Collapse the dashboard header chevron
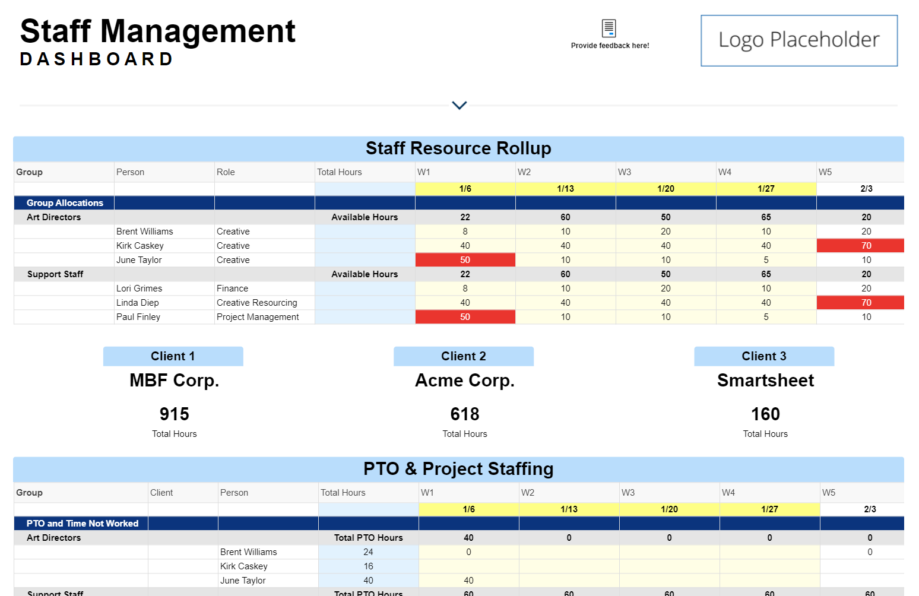Image resolution: width=919 pixels, height=596 pixels. [458, 105]
